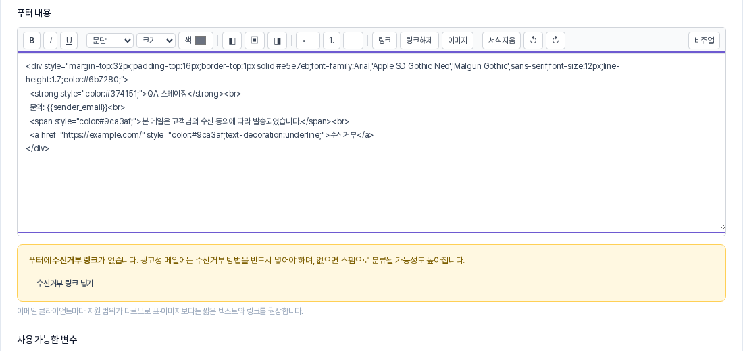Toggle italic formatting (I)
The width and height of the screenshot is (743, 351).
click(50, 40)
